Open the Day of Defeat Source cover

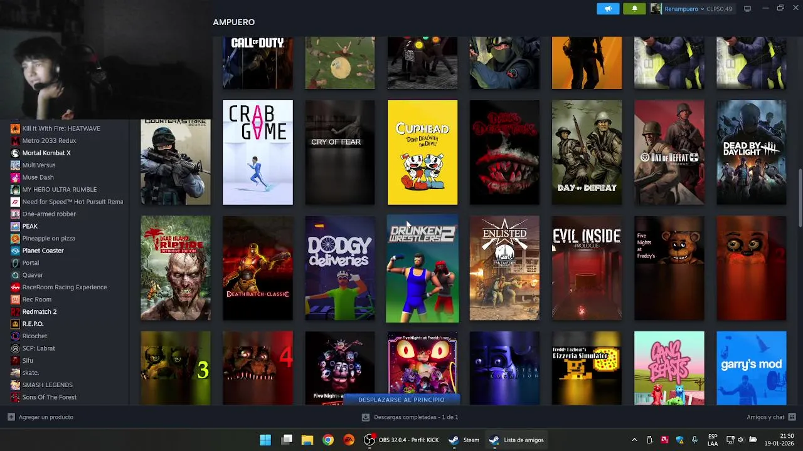(669, 152)
